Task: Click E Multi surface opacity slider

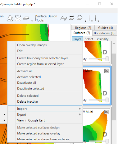Action: pyautogui.click(x=98, y=100)
